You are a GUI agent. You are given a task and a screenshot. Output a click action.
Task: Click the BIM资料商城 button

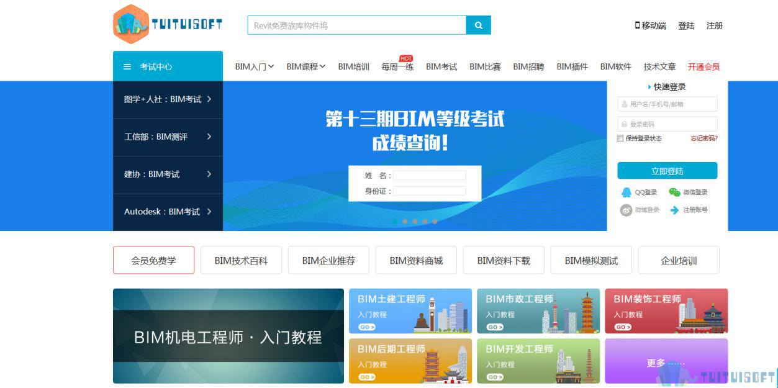(x=416, y=260)
